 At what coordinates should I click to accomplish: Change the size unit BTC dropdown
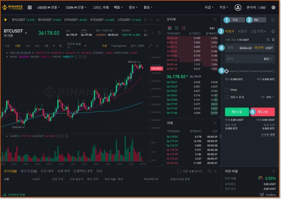(x=268, y=59)
